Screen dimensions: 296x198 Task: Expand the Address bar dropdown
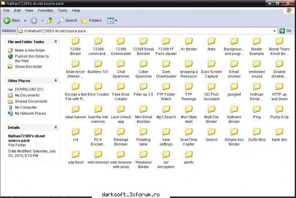tap(275, 31)
